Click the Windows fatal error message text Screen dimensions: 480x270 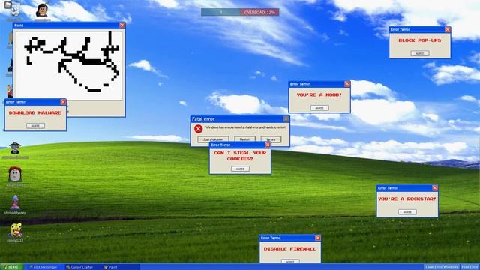[246, 127]
